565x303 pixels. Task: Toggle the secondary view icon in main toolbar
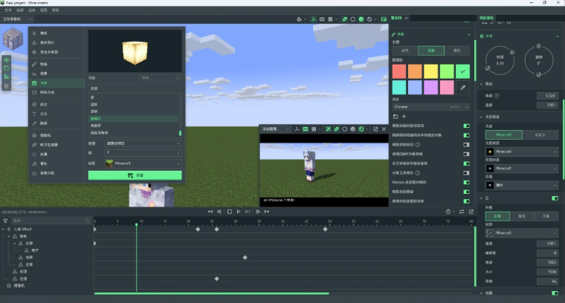coord(384,19)
